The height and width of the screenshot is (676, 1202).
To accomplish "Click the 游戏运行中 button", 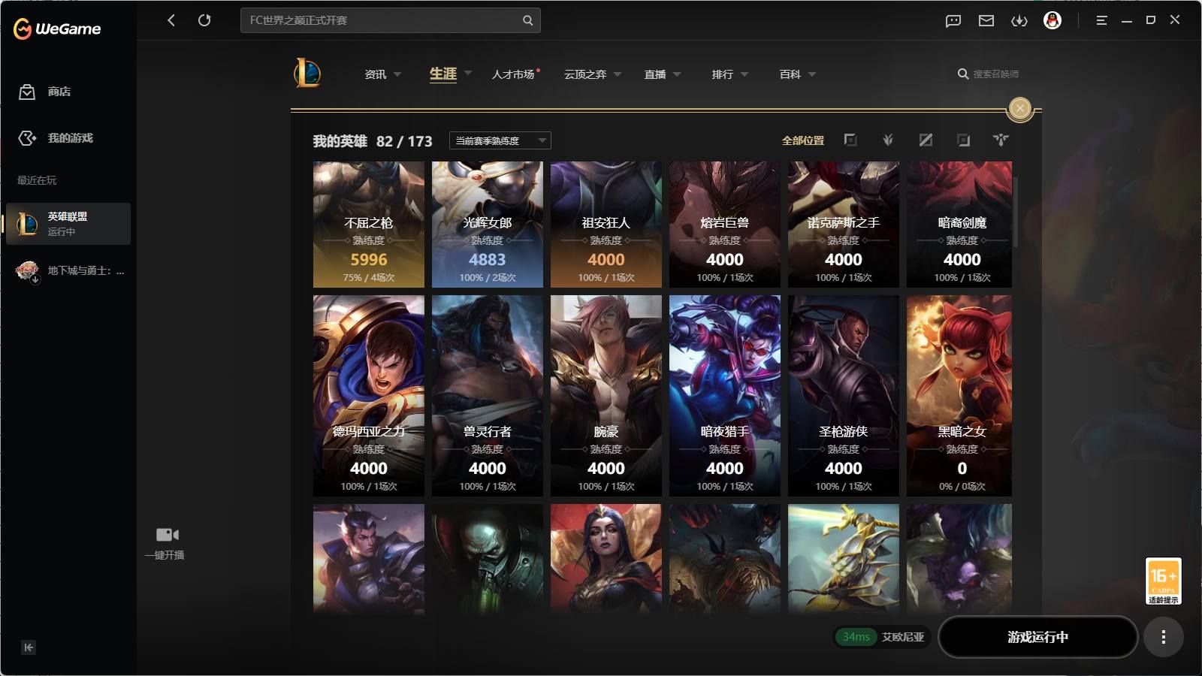I will (1038, 637).
